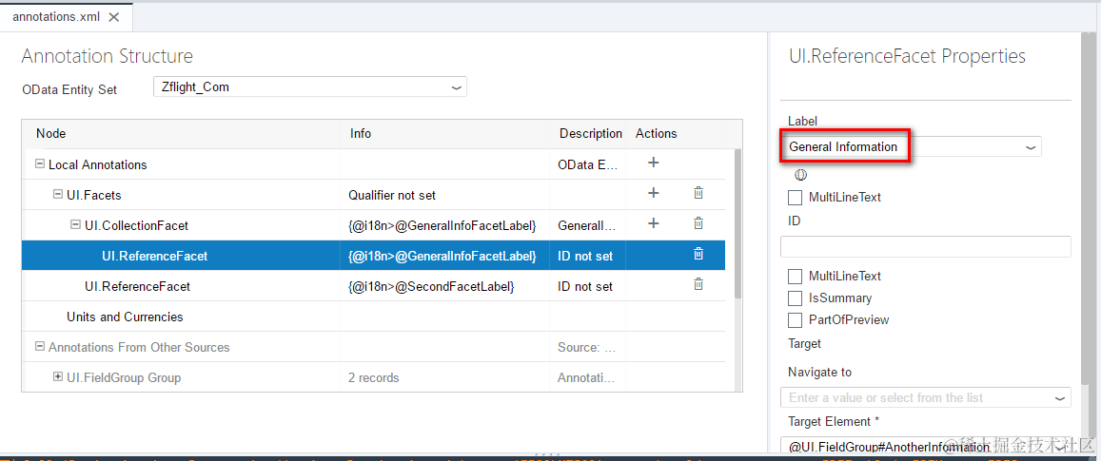Click the ID input field
The image size is (1101, 461).
(x=926, y=246)
